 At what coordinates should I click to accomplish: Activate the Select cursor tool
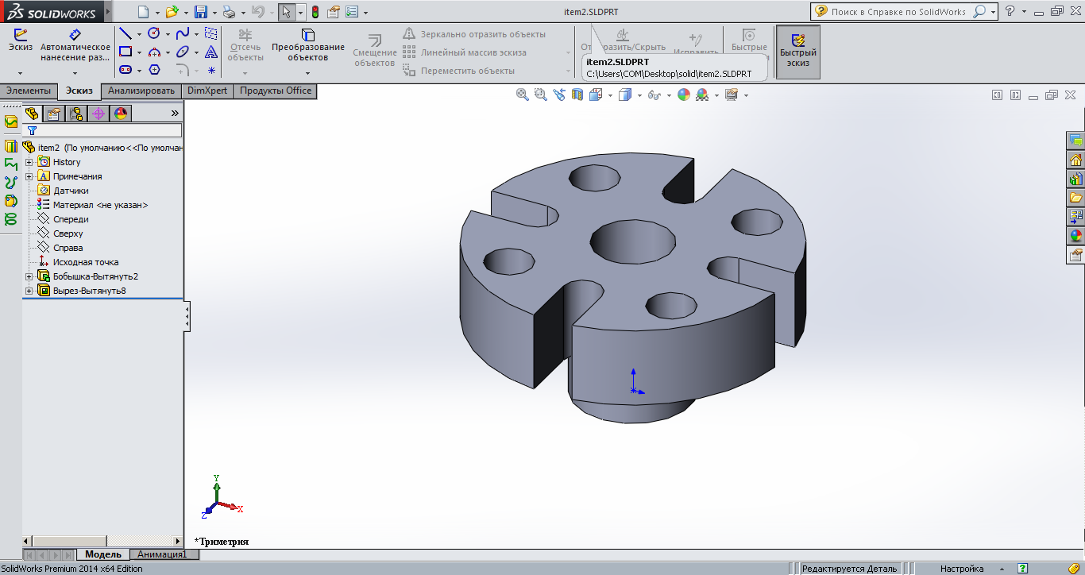point(287,12)
